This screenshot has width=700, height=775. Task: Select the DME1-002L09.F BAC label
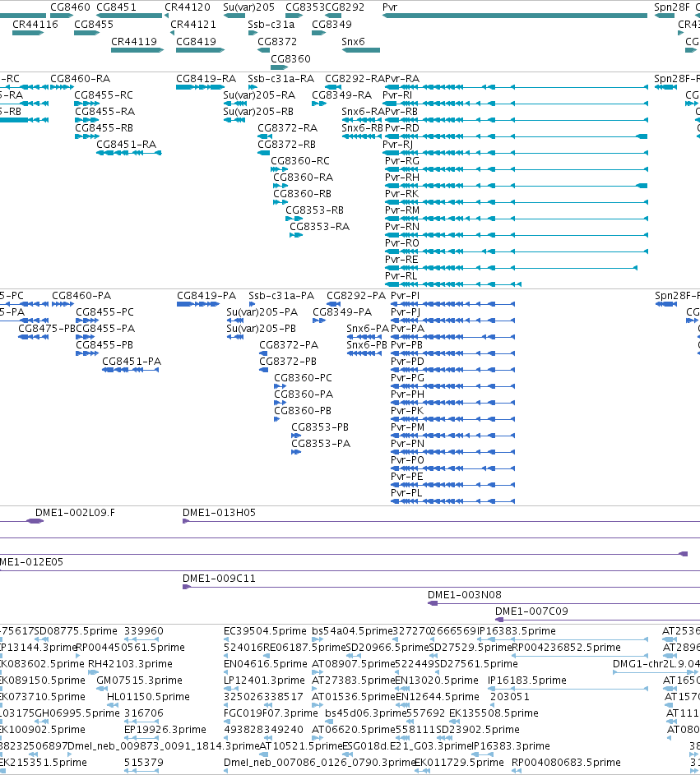pyautogui.click(x=75, y=513)
